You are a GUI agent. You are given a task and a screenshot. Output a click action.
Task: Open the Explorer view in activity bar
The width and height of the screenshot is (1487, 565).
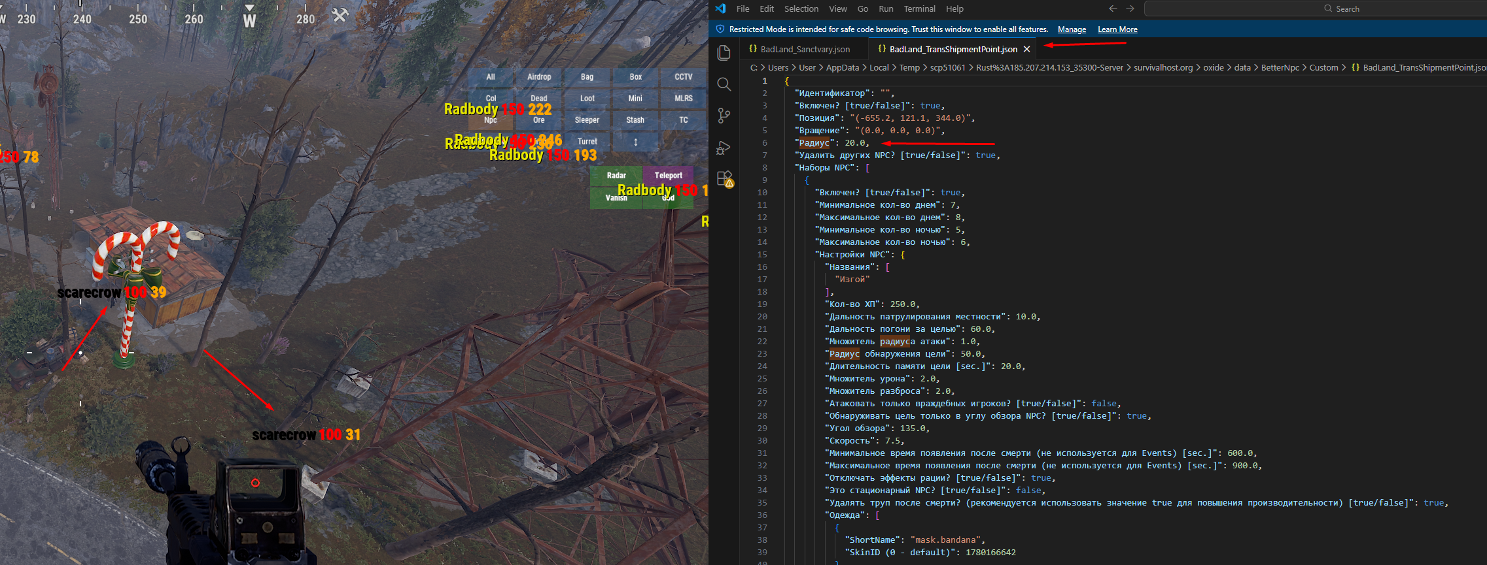pyautogui.click(x=724, y=53)
